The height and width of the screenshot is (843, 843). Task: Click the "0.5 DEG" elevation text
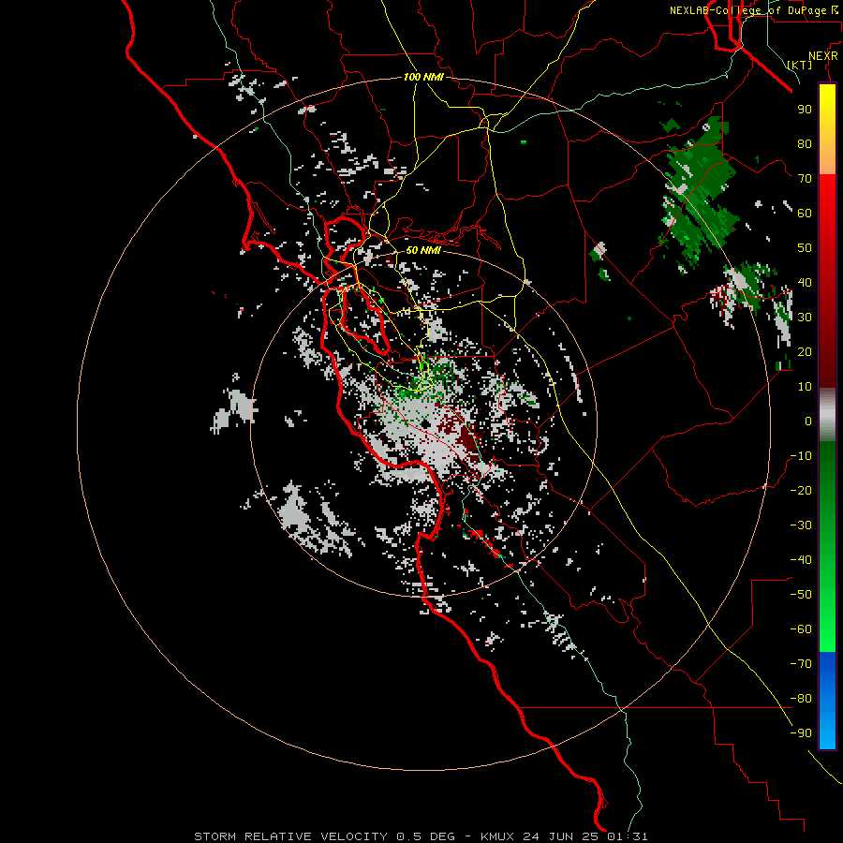[x=426, y=836]
